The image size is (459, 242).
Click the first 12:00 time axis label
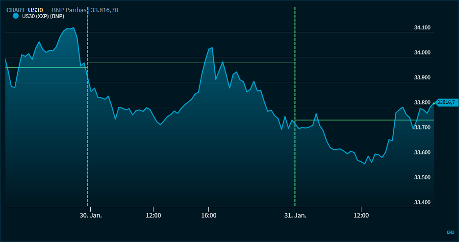click(153, 216)
